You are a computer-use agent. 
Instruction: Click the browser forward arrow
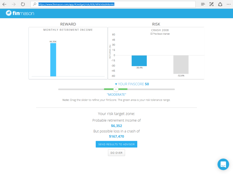14,4
